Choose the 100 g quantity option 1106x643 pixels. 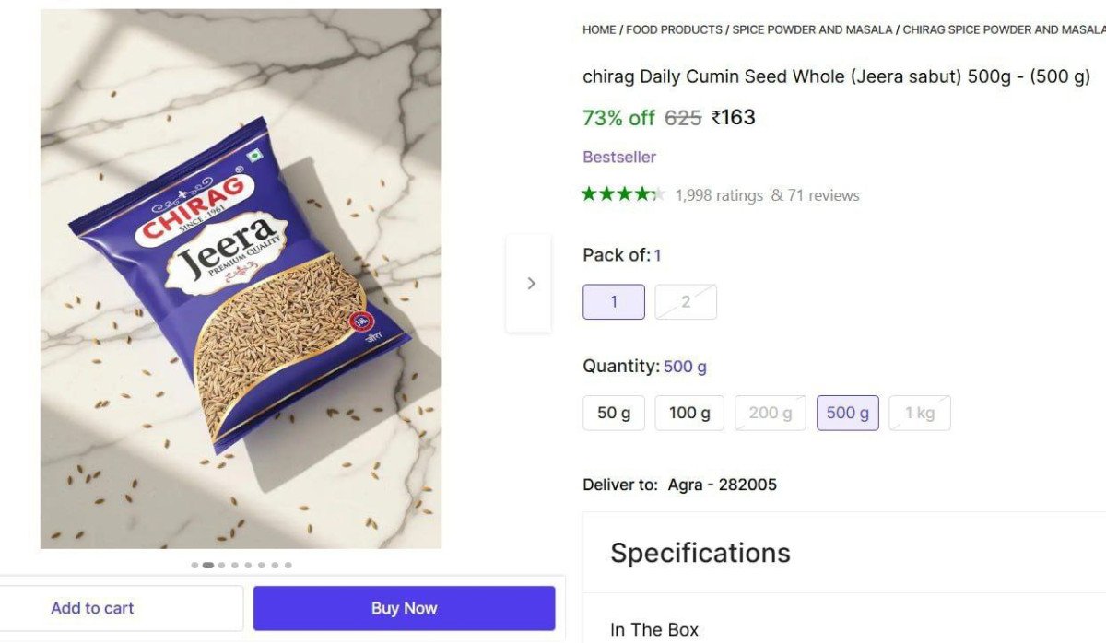coord(689,413)
